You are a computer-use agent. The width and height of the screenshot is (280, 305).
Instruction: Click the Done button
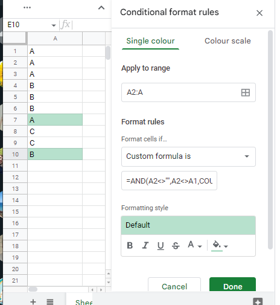[x=232, y=286]
